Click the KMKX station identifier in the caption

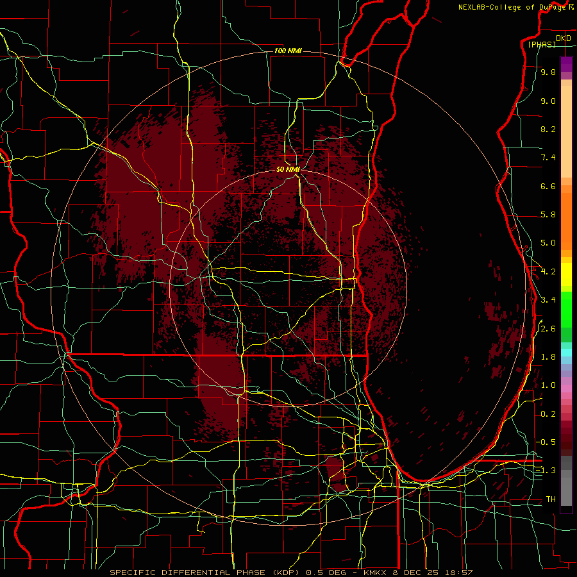pos(374,573)
